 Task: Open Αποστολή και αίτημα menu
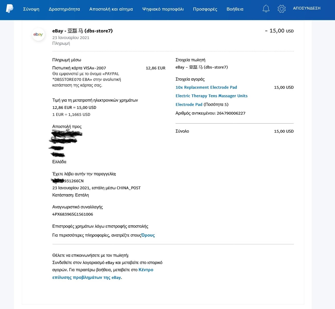click(x=111, y=9)
